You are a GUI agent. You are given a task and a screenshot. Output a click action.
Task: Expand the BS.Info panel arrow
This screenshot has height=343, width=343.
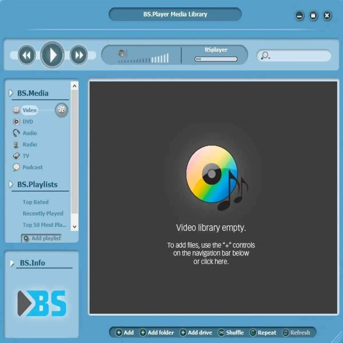click(x=12, y=263)
